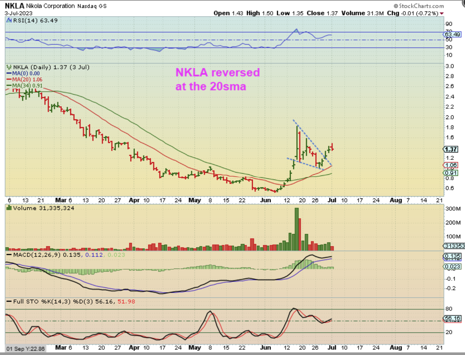Click the Volume 31.3M header value
The width and height of the screenshot is (465, 355).
(x=362, y=13)
